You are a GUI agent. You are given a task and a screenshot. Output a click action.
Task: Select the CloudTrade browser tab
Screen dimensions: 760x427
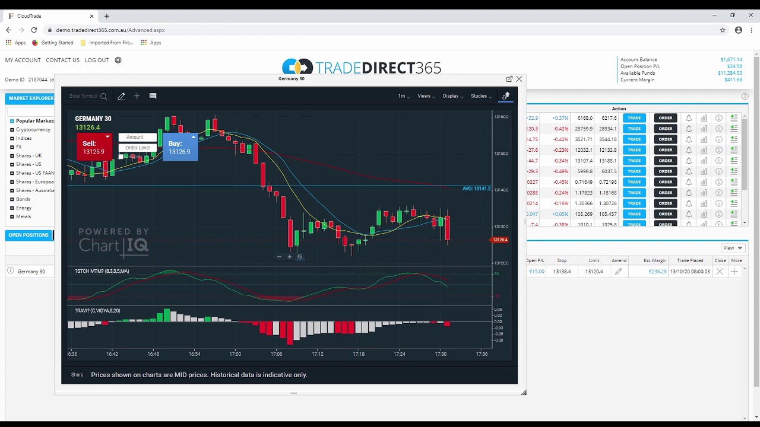click(50, 16)
